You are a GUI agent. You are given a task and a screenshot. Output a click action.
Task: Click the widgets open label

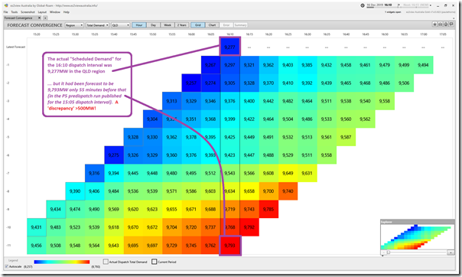pyautogui.click(x=392, y=12)
